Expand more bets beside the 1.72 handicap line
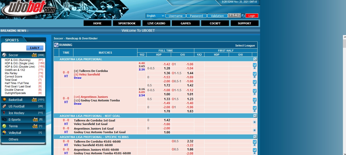This screenshot has width=346, height=155. tap(254, 85)
